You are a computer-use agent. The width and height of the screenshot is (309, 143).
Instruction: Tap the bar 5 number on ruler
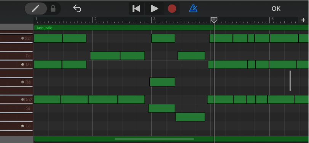tap(272, 19)
